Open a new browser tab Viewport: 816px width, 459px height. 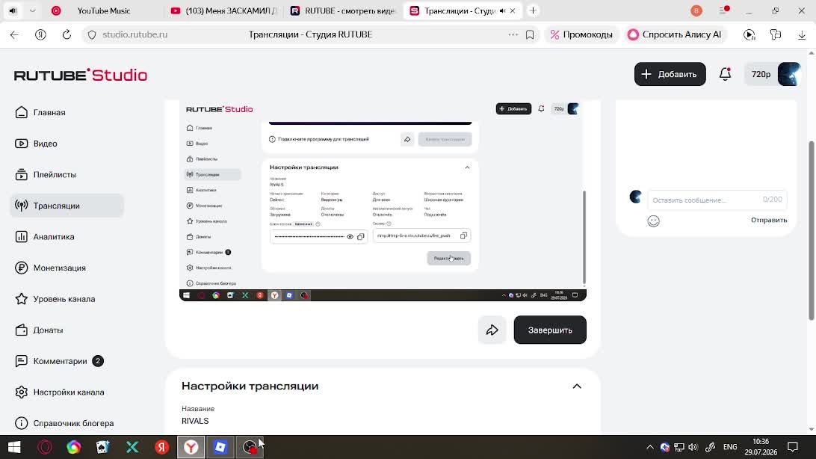tap(533, 10)
